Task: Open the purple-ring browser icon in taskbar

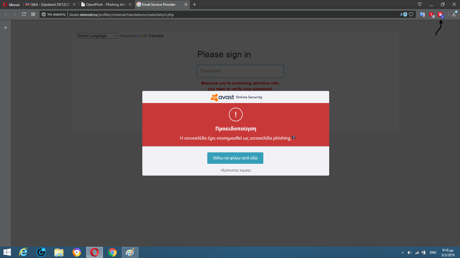Action: click(x=77, y=252)
